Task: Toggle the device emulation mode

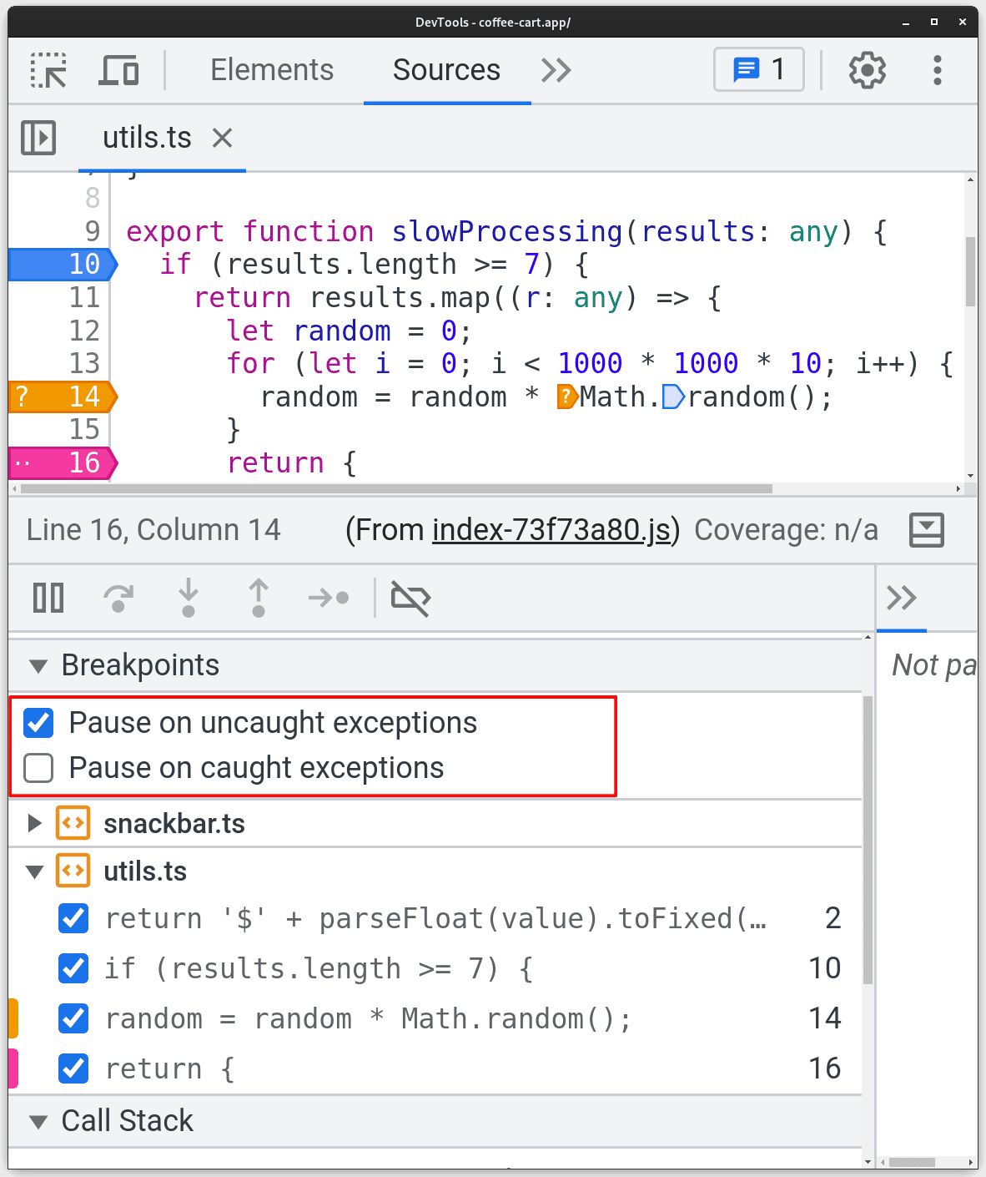Action: 119,70
